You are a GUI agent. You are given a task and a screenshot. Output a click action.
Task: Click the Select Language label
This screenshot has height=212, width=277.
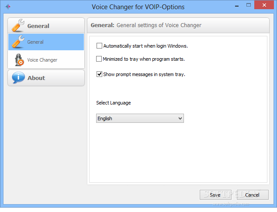click(x=114, y=103)
